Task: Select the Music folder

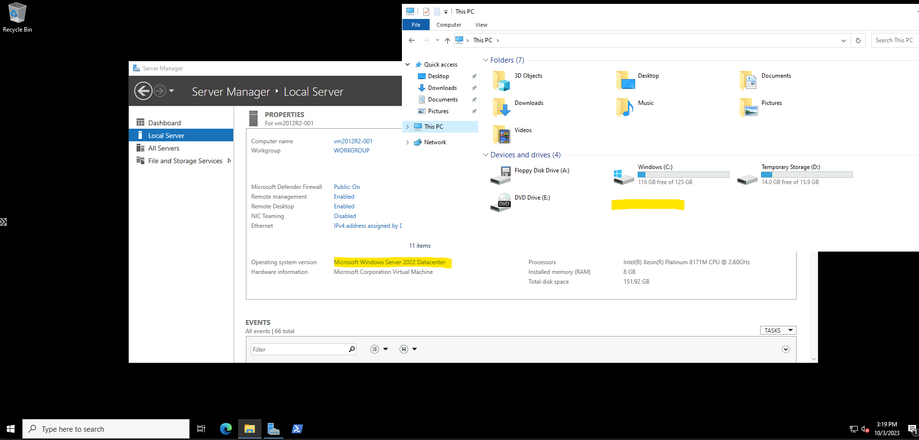Action: click(x=635, y=107)
